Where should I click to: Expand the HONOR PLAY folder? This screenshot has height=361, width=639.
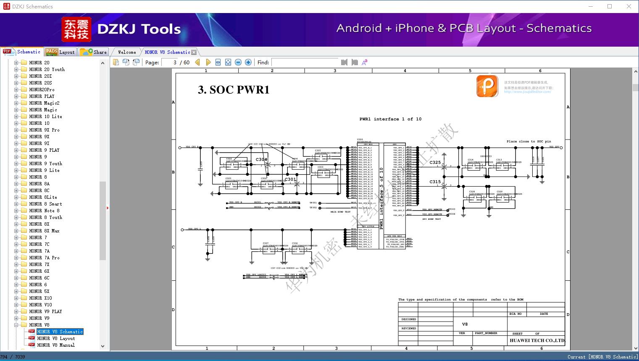(x=16, y=96)
